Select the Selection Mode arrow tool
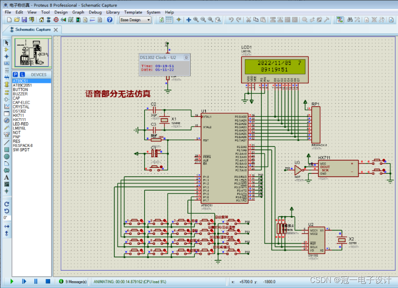 click(x=7, y=43)
